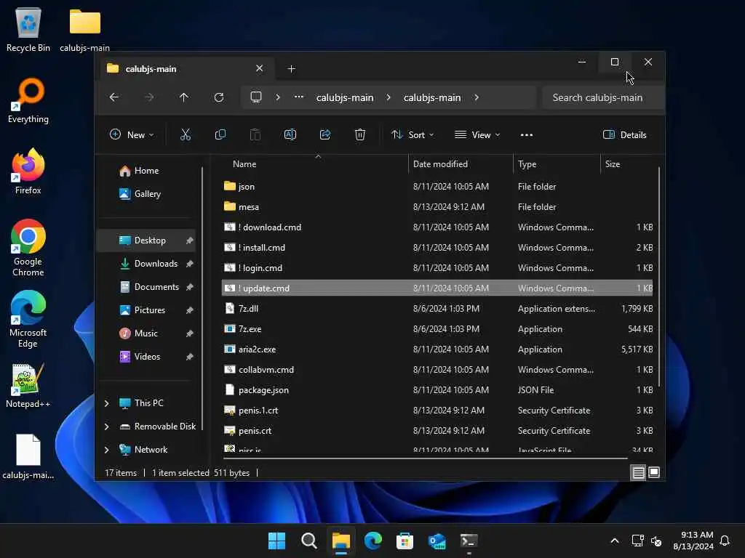Viewport: 745px width, 558px height.
Task: Select the aria2c.exe file
Action: coord(437,349)
